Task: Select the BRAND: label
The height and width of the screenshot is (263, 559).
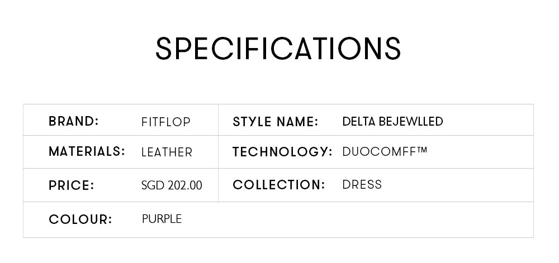Action: tap(73, 121)
